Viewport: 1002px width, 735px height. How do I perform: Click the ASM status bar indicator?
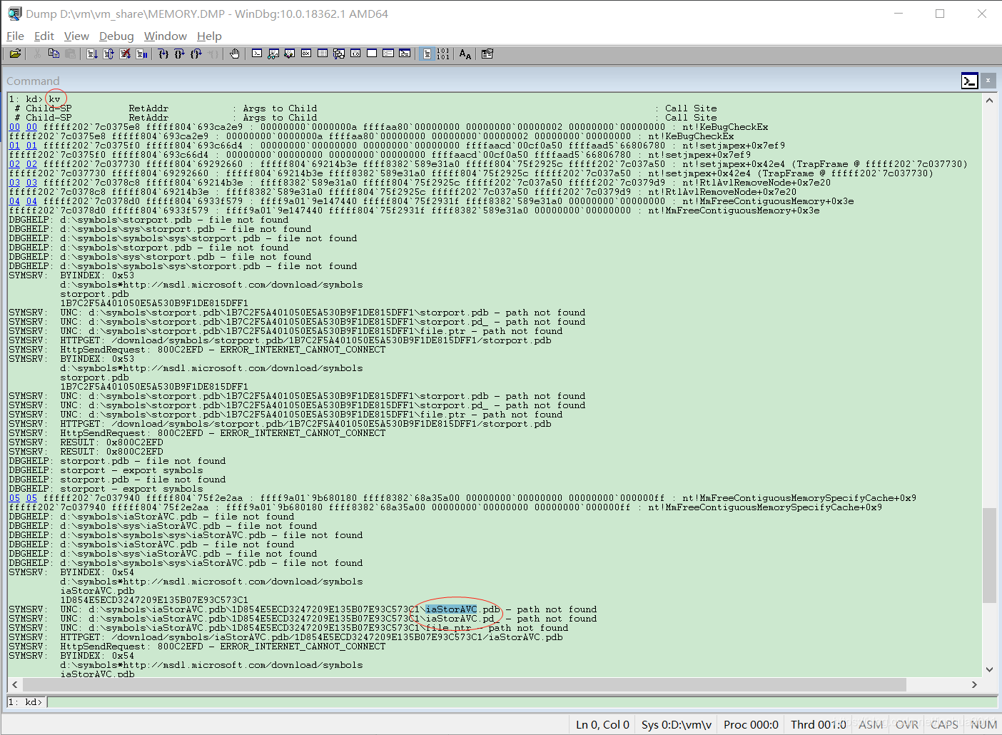[x=871, y=724]
